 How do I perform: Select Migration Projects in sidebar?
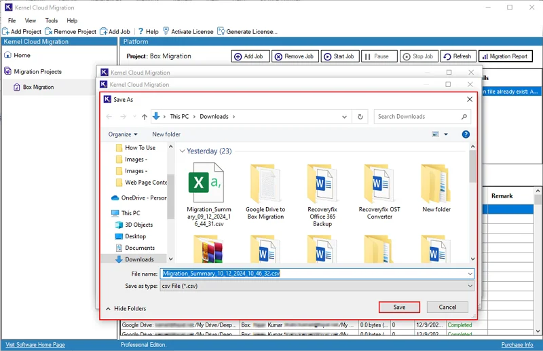[x=33, y=71]
